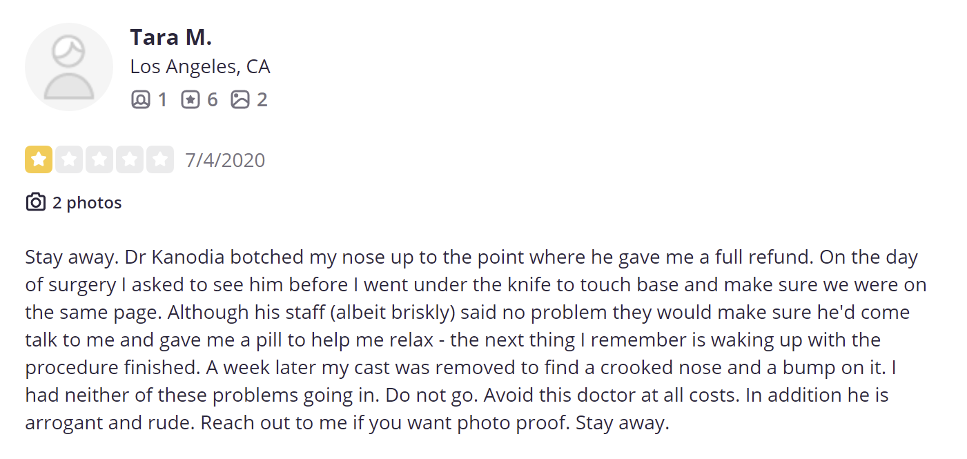The width and height of the screenshot is (967, 459).
Task: Click the third empty rating star
Action: click(x=99, y=160)
